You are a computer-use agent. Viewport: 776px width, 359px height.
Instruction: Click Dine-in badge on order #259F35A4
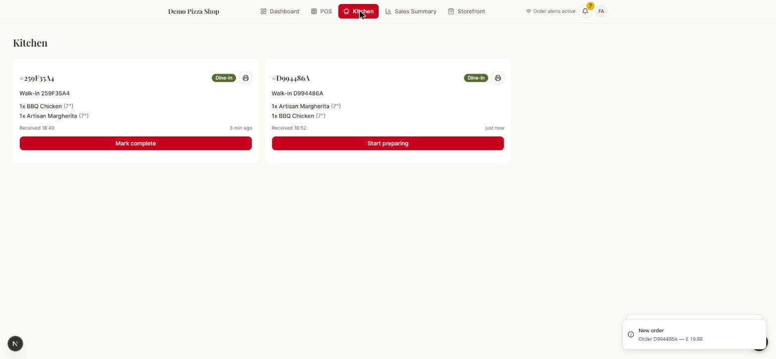click(x=224, y=78)
